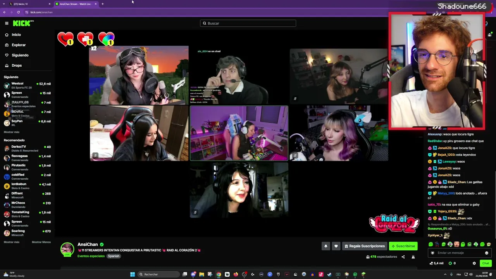Open DarkozTV recommended channel
The width and height of the screenshot is (496, 279).
click(27, 148)
